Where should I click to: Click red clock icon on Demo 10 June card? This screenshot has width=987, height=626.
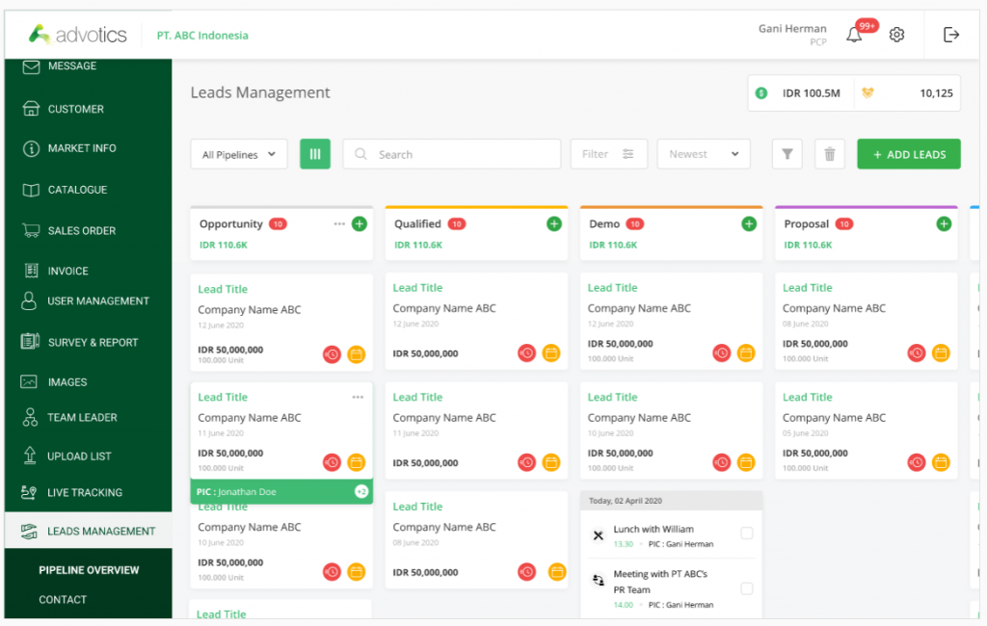tap(721, 462)
